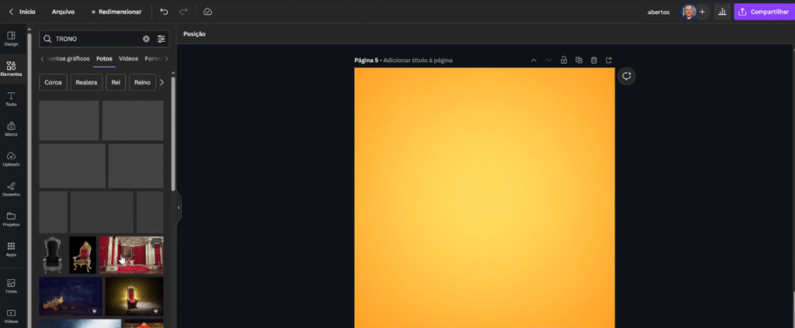Collapse the elements side panel

coord(178,208)
